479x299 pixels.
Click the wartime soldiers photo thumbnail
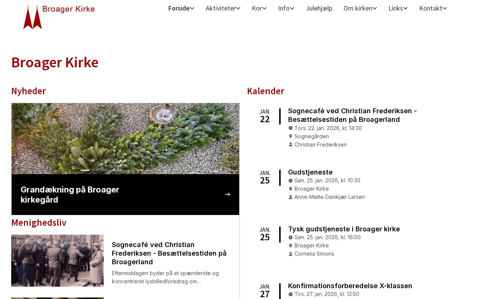(57, 261)
